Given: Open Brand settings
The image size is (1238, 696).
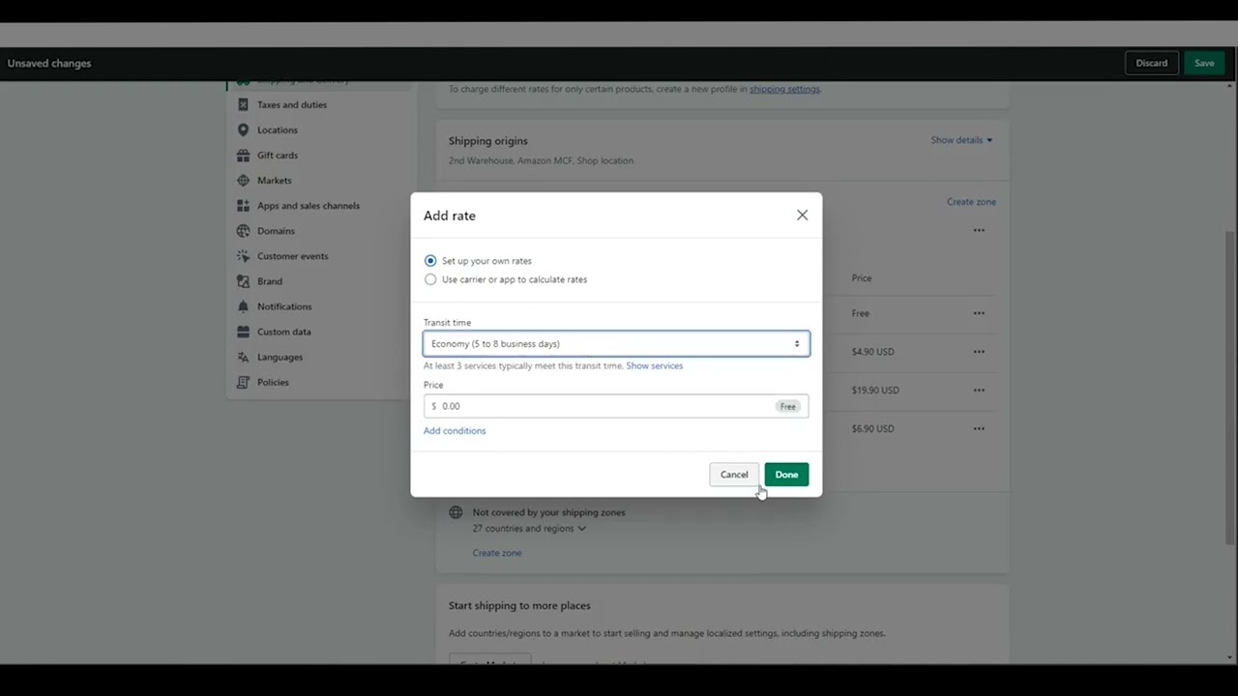Looking at the screenshot, I should coord(270,281).
